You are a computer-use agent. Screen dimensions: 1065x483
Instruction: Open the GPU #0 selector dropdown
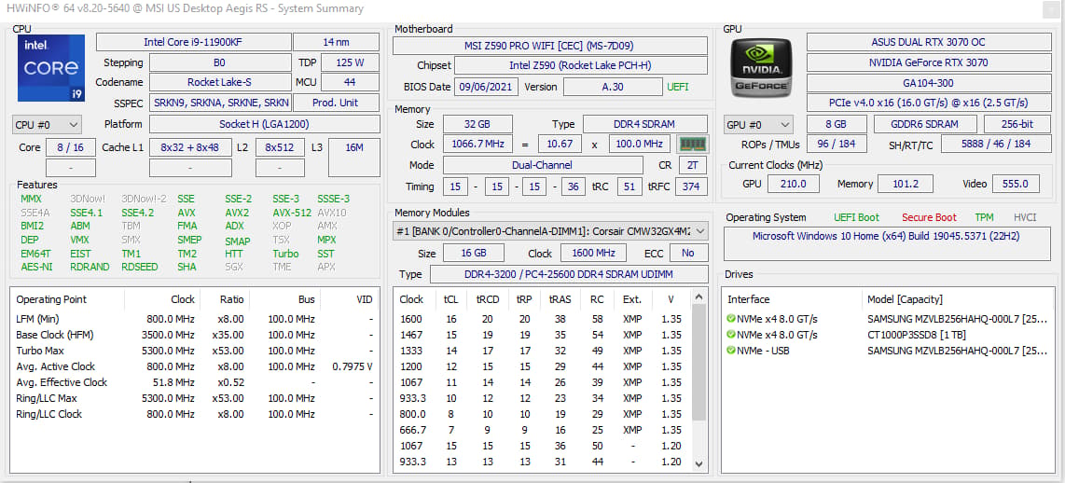[758, 125]
